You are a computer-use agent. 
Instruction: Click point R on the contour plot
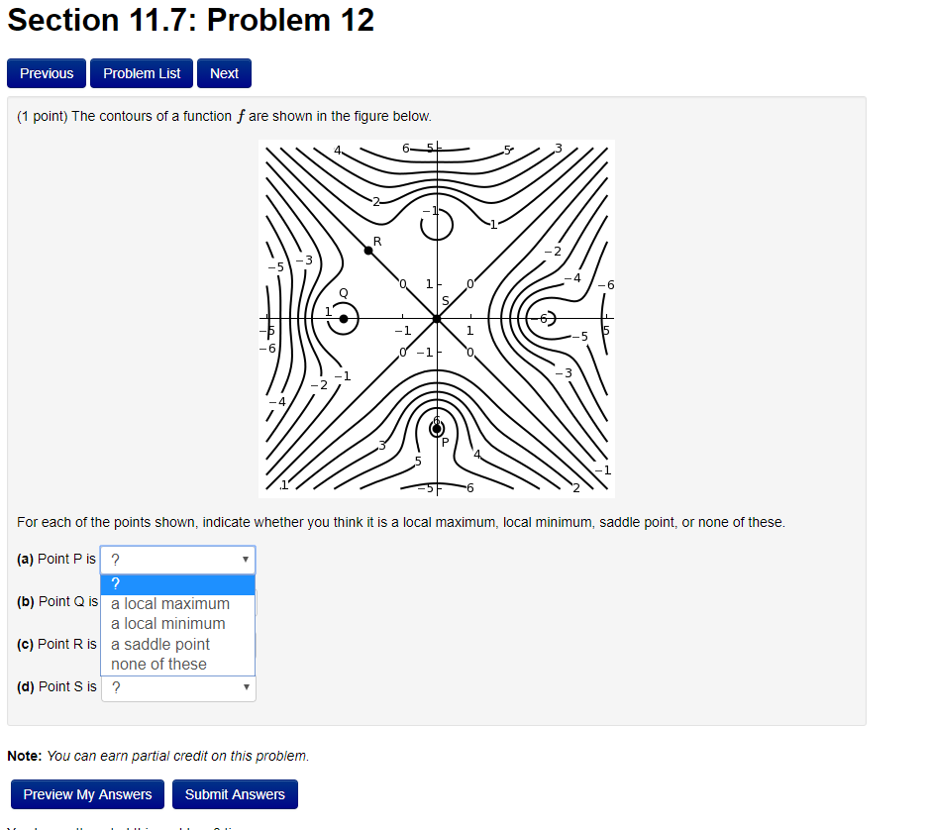pyautogui.click(x=366, y=249)
